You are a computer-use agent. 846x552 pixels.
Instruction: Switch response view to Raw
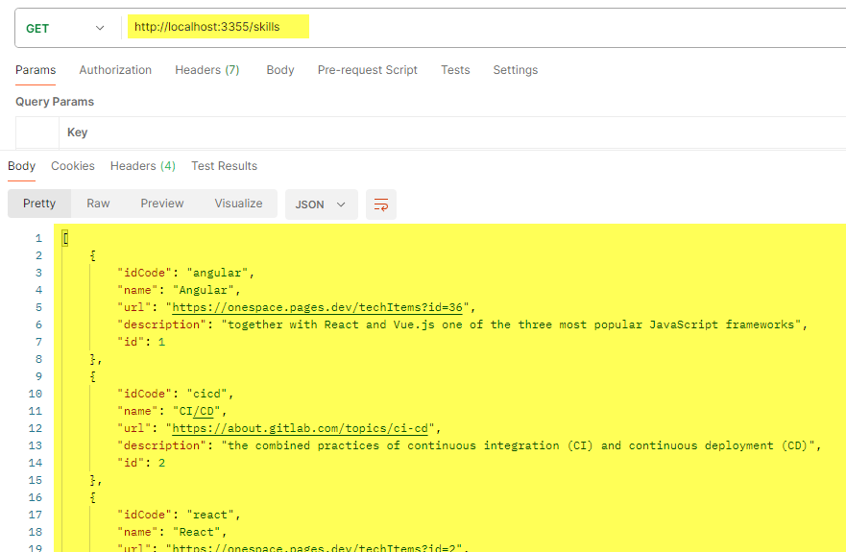pos(98,204)
